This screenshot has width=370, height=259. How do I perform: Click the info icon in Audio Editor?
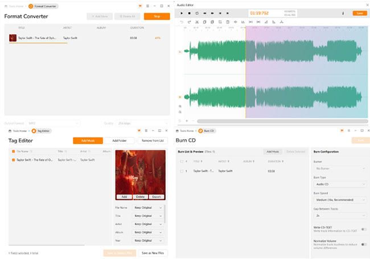click(343, 14)
